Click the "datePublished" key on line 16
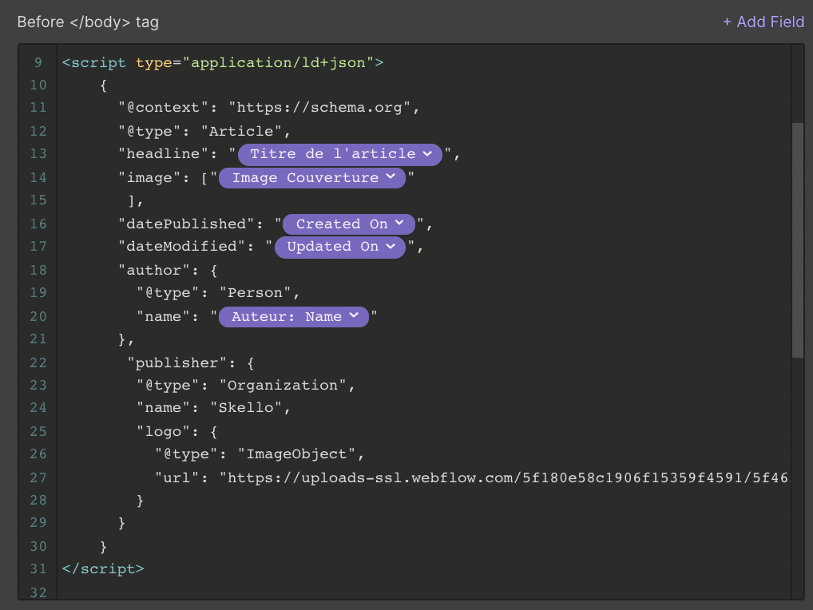The width and height of the screenshot is (813, 610). [186, 224]
